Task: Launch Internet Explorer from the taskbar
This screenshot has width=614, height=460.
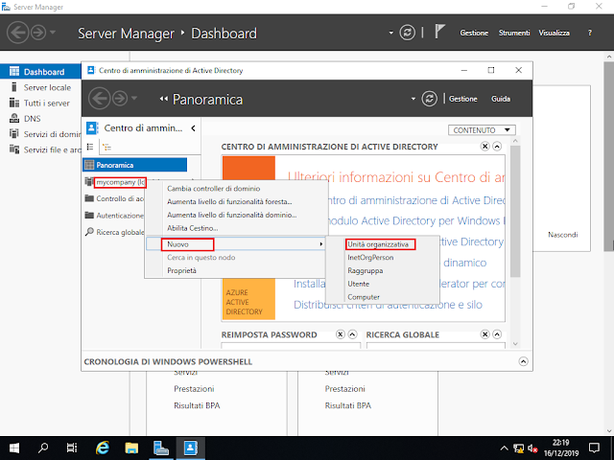Action: tap(103, 448)
